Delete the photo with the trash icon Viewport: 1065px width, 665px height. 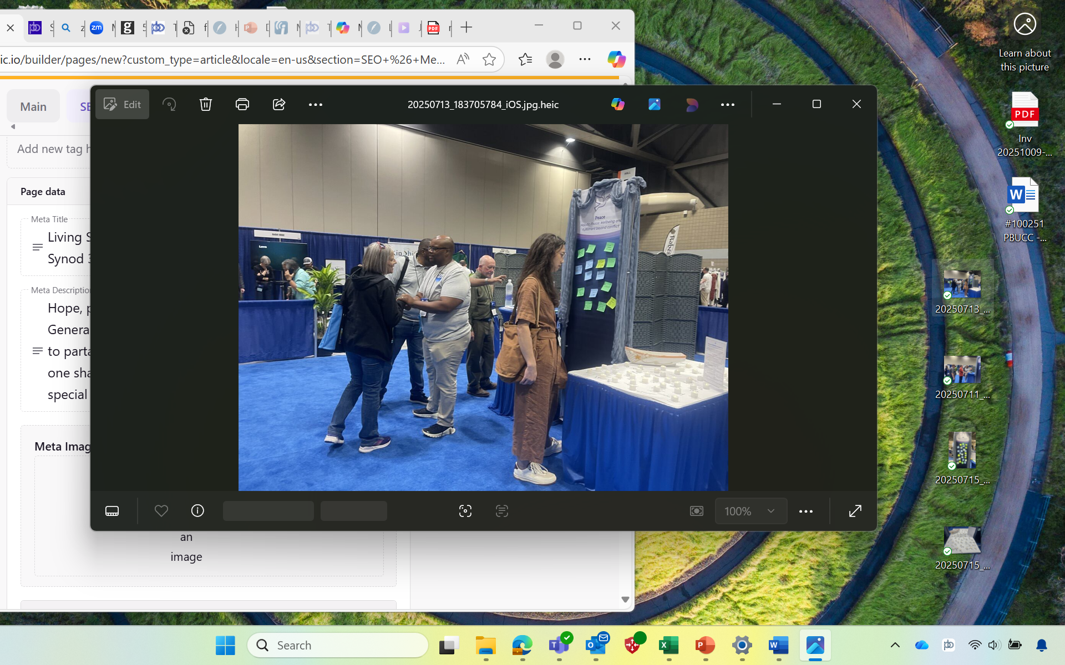[x=206, y=104]
